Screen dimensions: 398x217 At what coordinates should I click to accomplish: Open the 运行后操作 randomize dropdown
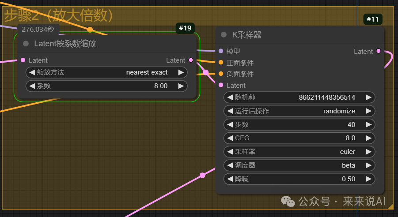point(299,111)
